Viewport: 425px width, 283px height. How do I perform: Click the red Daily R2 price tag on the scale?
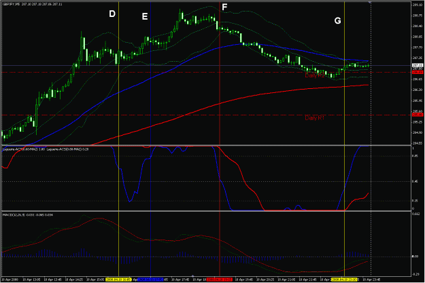[x=418, y=72]
